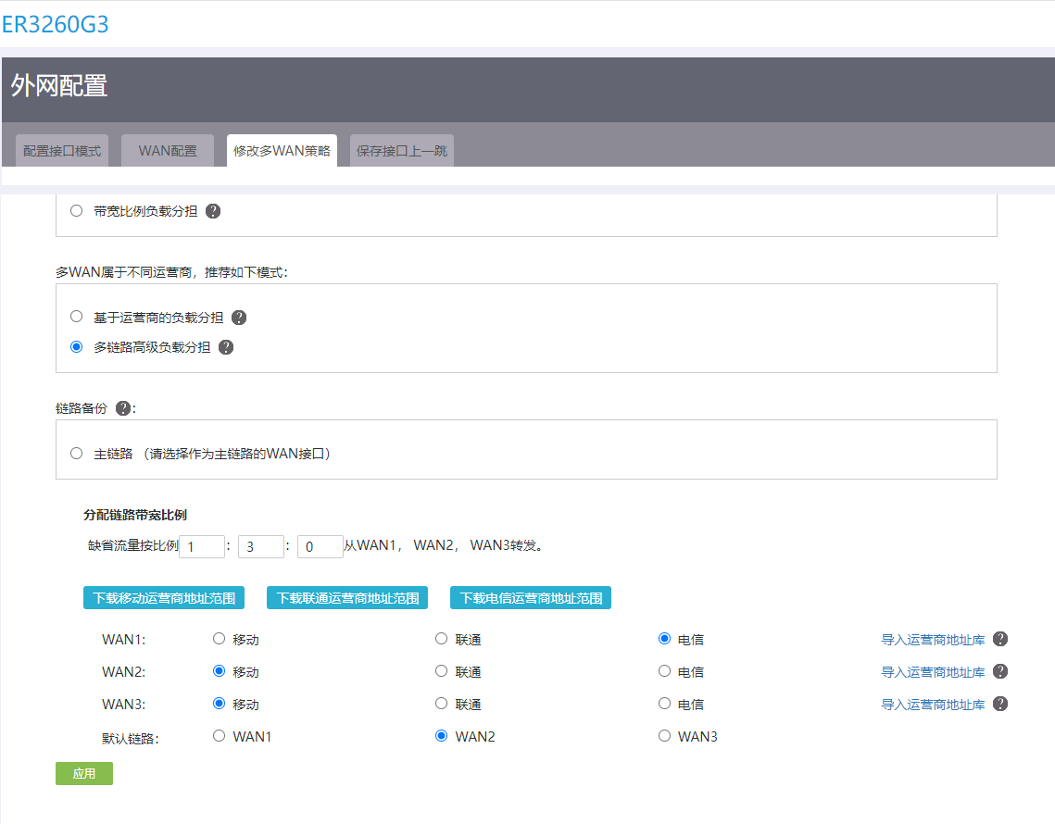Set WAN1 carrier to 联通
This screenshot has height=824, width=1055.
[442, 639]
